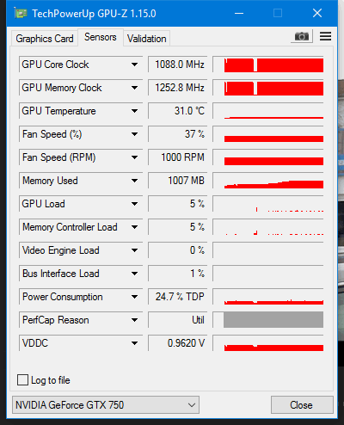Open the PerfCap Reason dropdown arrow
The width and height of the screenshot is (344, 425).
click(134, 320)
